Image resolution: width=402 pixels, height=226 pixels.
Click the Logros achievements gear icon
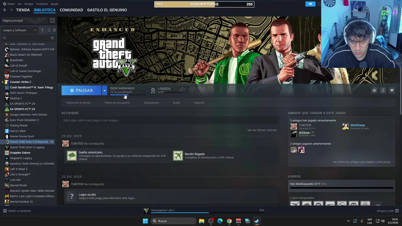point(153,90)
